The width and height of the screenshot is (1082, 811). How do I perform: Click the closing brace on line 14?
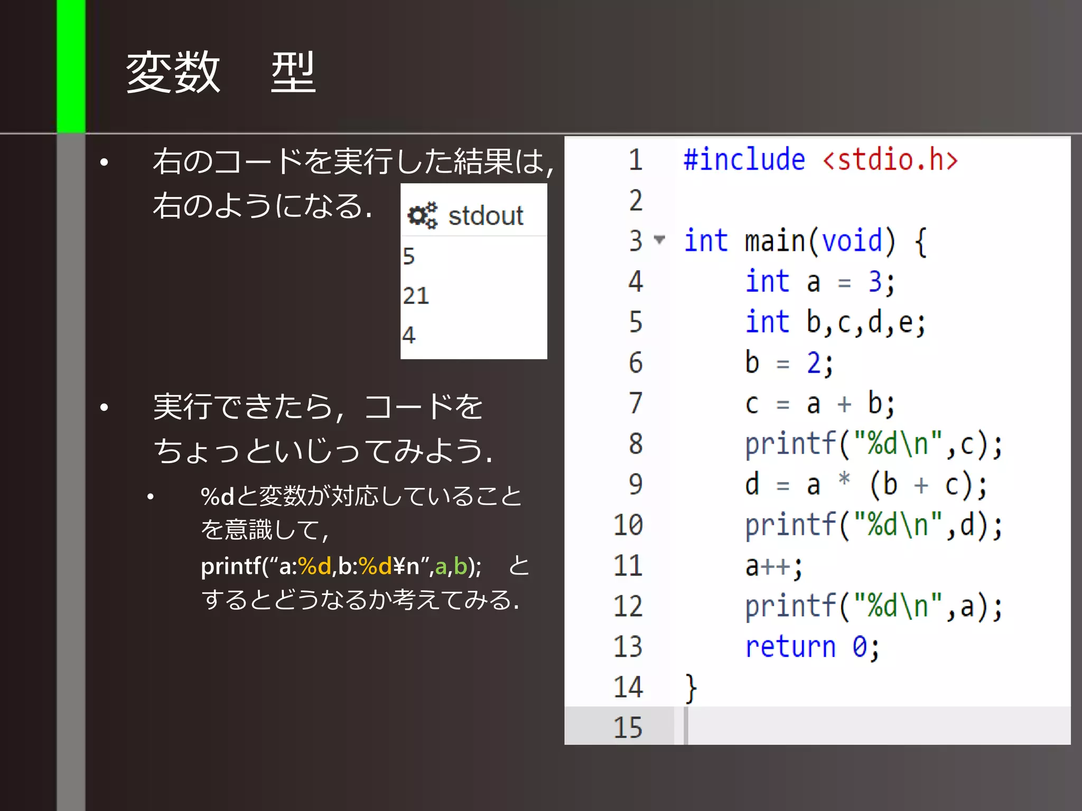[691, 688]
